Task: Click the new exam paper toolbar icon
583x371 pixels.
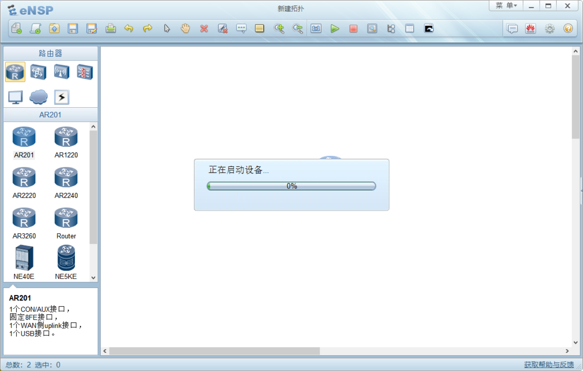Action: click(36, 28)
